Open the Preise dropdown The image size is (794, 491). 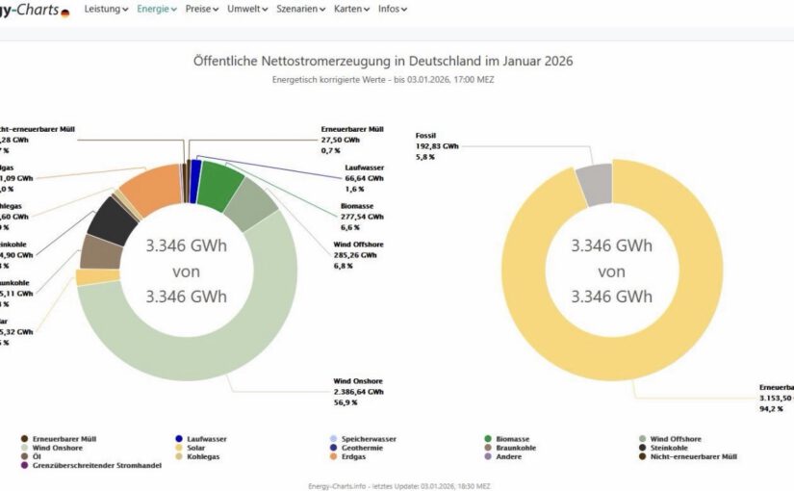202,9
